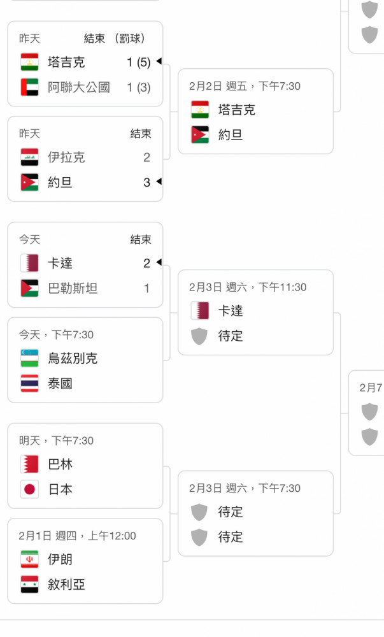Viewport: 384px width, 637px height.
Task: Select the 伊拉克 team name
Action: click(66, 157)
